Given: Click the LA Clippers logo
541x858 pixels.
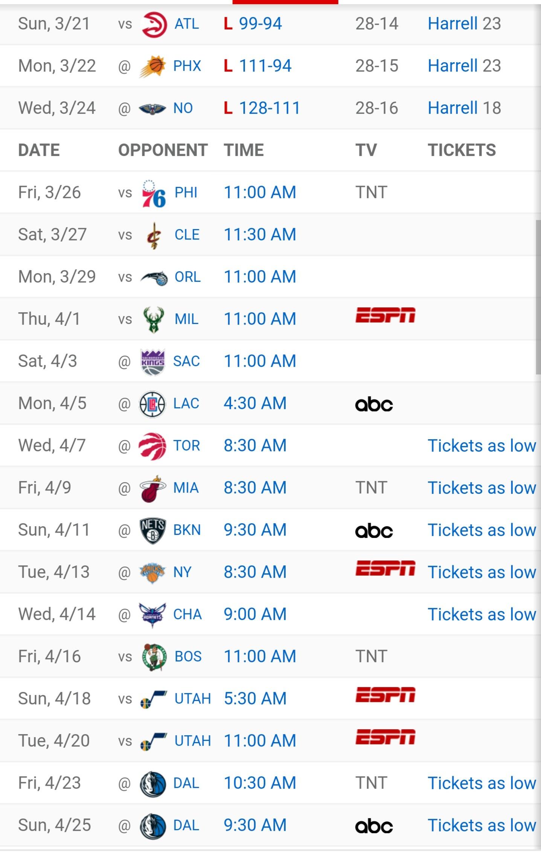Looking at the screenshot, I should [x=152, y=404].
